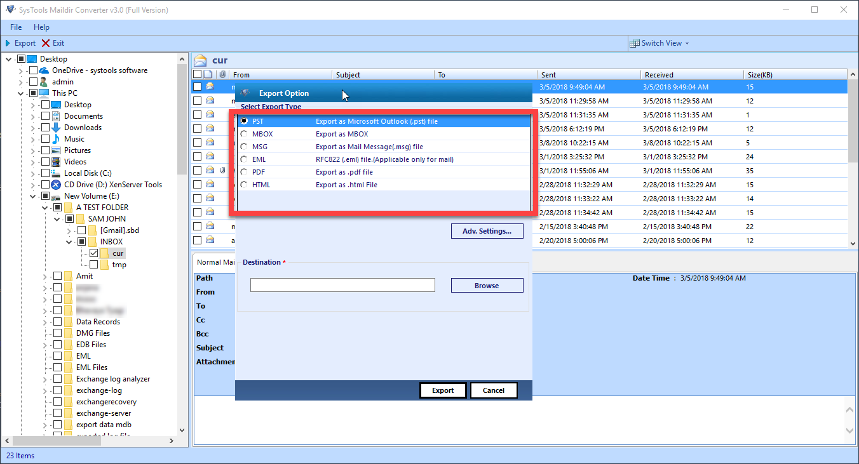This screenshot has width=859, height=464.
Task: Open the Switch View dropdown arrow
Action: [x=687, y=43]
